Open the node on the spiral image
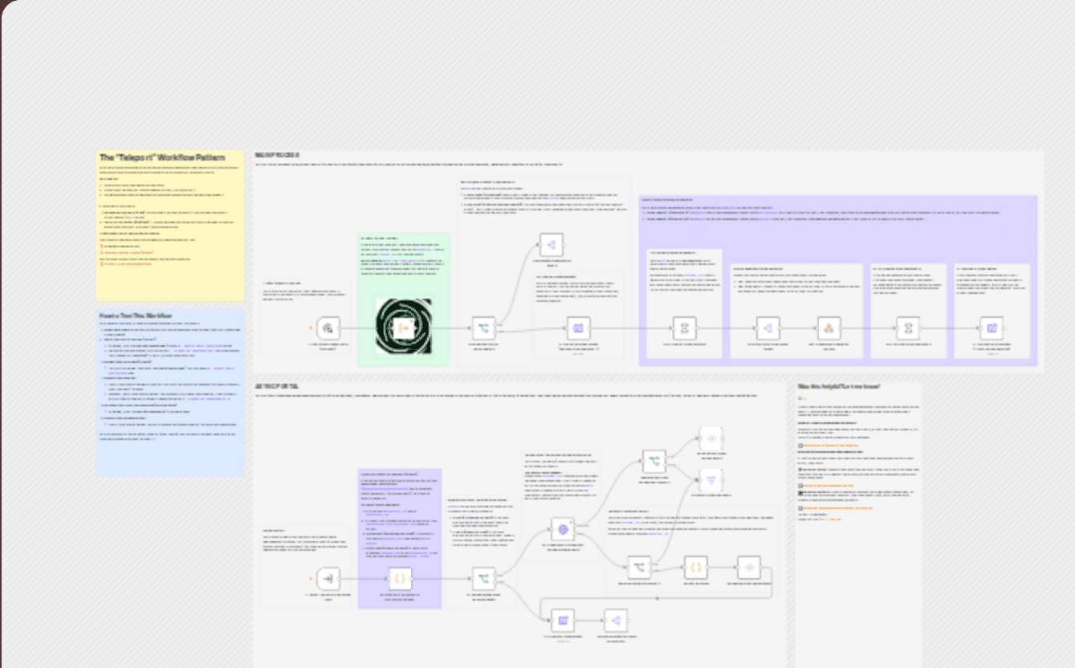1075x668 pixels. pos(404,328)
